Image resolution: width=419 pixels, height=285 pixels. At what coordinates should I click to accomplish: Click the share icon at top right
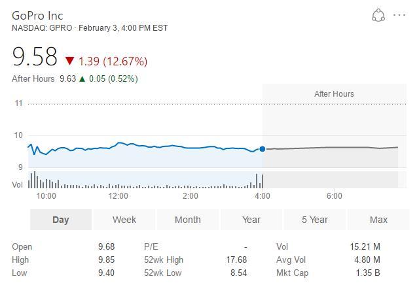(x=378, y=15)
